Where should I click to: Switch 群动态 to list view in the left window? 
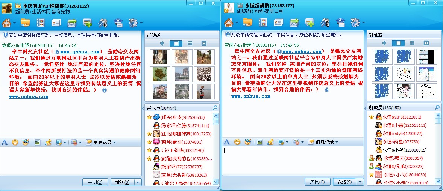click(190, 43)
